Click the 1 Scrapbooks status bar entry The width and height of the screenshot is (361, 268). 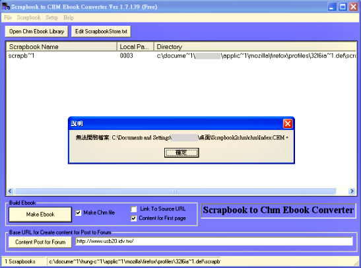point(24,261)
